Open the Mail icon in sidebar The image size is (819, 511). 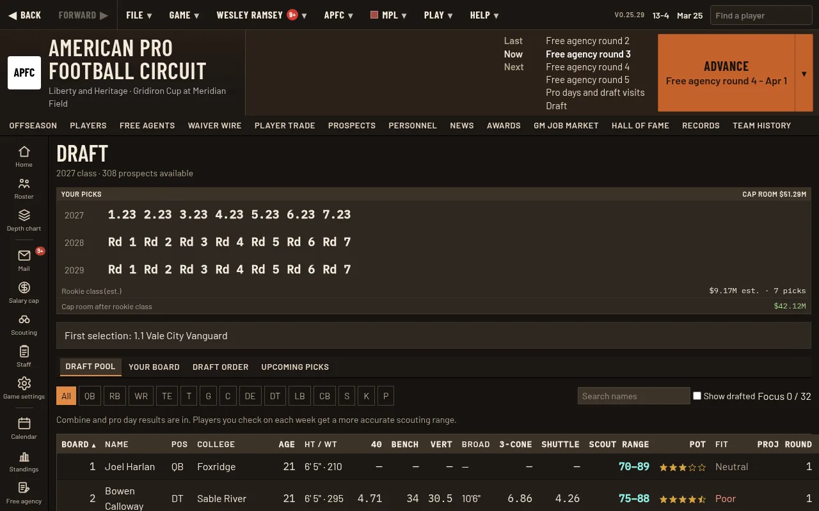point(24,260)
